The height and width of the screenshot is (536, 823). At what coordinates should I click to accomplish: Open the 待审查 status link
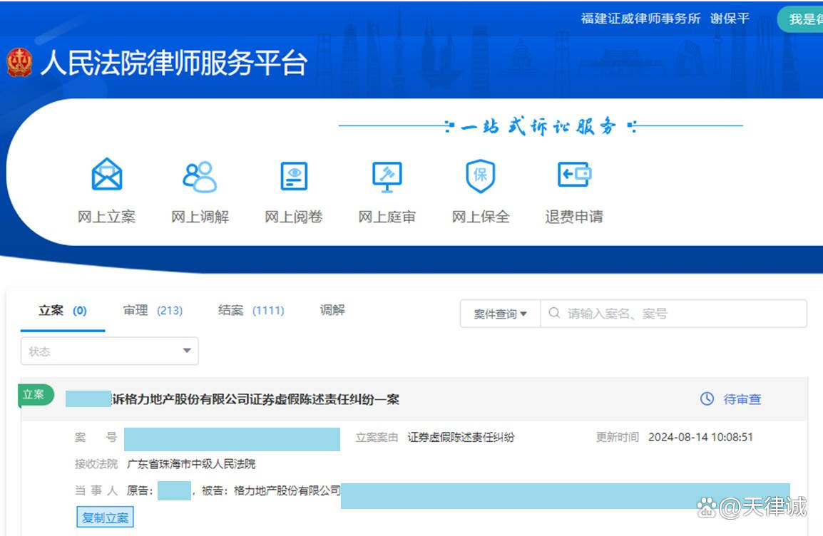click(x=742, y=399)
